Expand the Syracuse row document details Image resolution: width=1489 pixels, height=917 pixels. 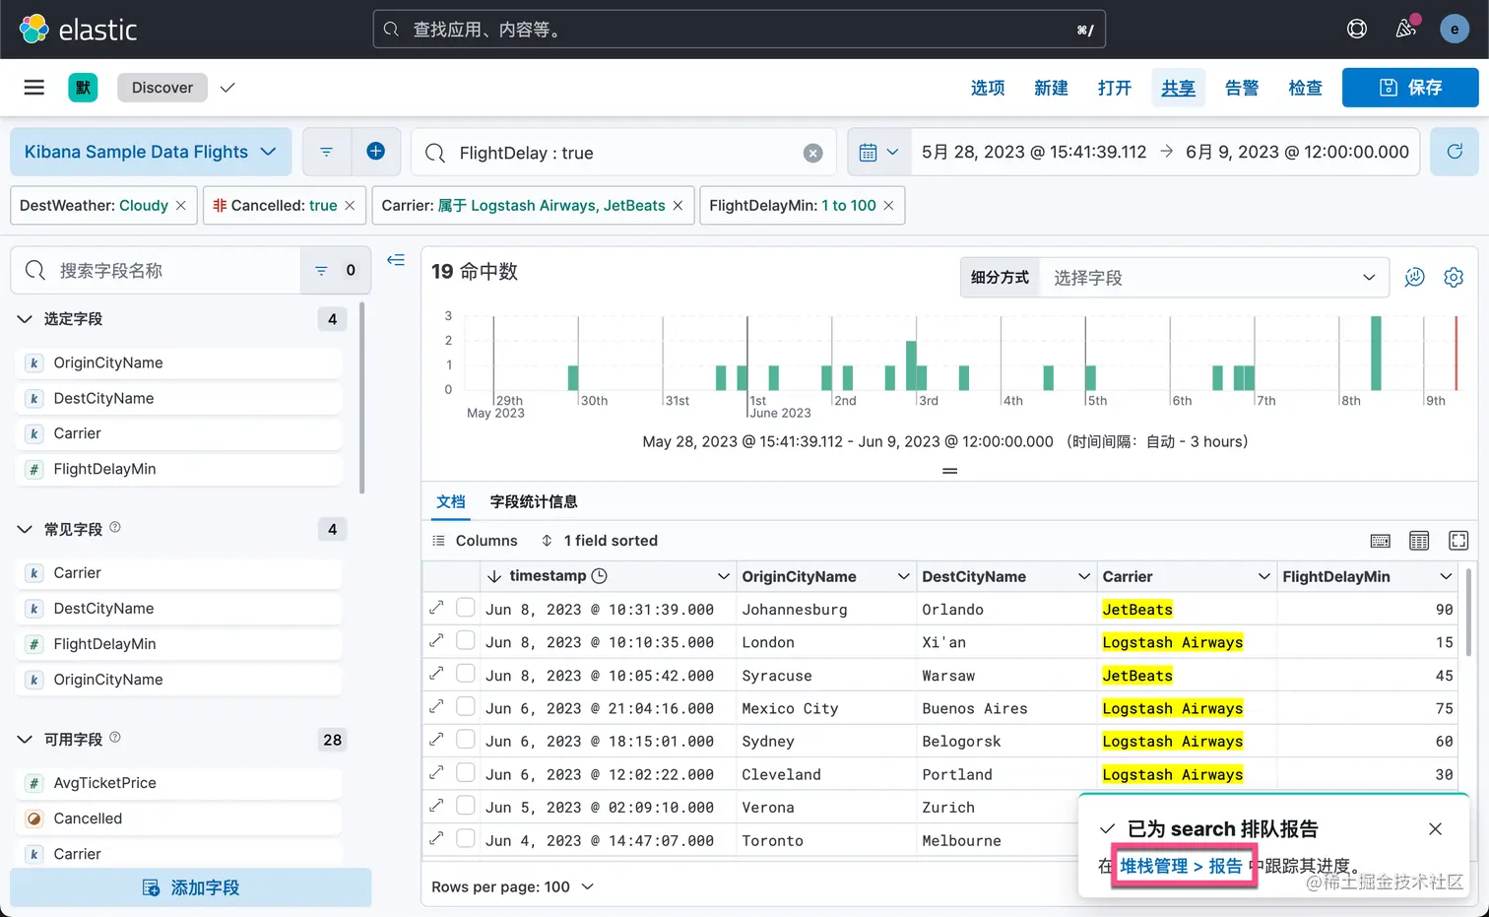[436, 674]
